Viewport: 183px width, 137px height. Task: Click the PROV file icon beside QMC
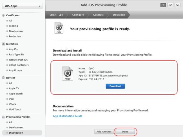coord(68,73)
